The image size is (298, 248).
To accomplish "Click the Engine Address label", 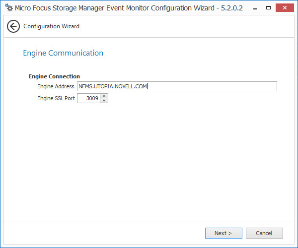I will tap(56, 86).
